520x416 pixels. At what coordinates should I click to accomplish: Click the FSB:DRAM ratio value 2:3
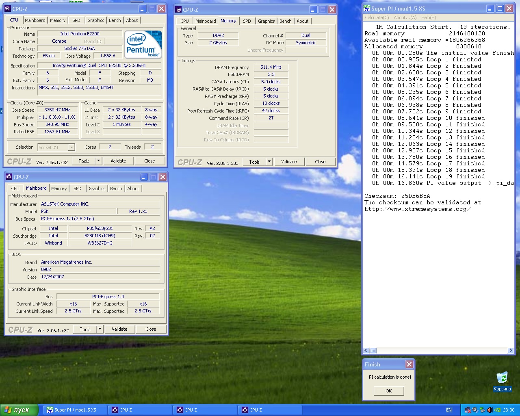[x=271, y=74]
